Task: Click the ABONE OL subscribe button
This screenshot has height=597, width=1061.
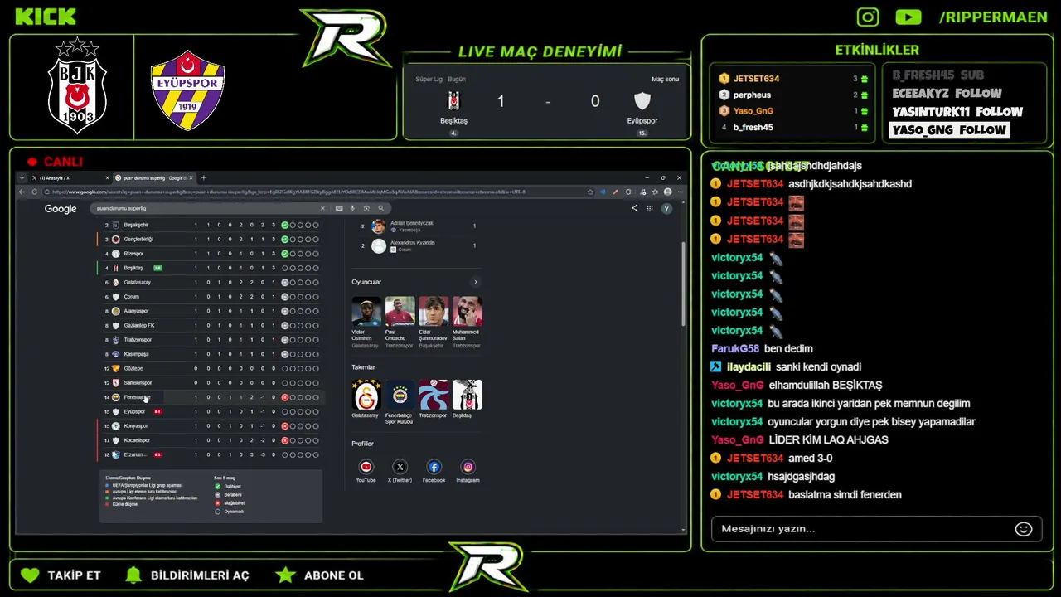Action: pyautogui.click(x=320, y=575)
